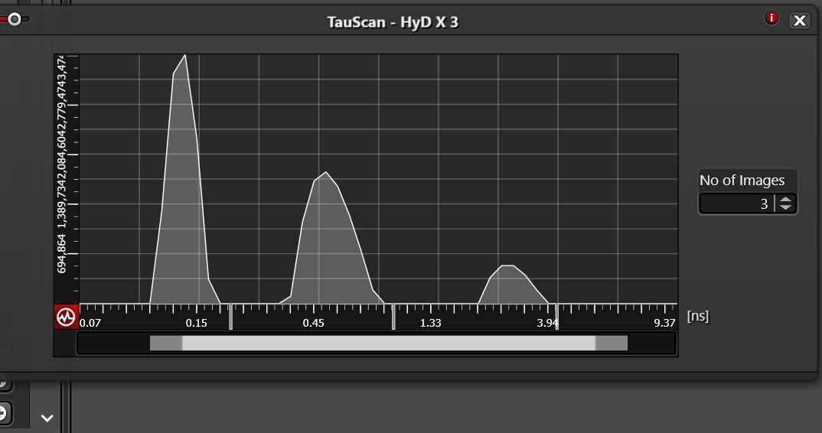
Task: Select the gate divider at 3.94 ns
Action: (556, 316)
